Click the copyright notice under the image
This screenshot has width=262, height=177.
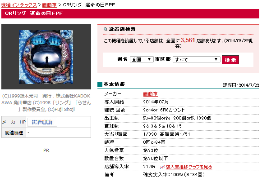click(x=46, y=102)
